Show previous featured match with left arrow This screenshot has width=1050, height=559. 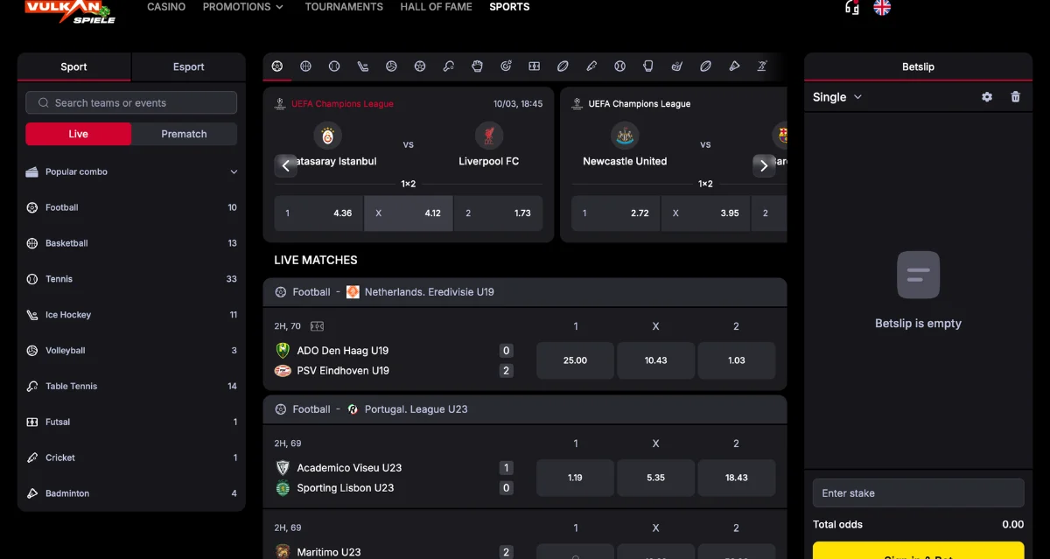286,165
